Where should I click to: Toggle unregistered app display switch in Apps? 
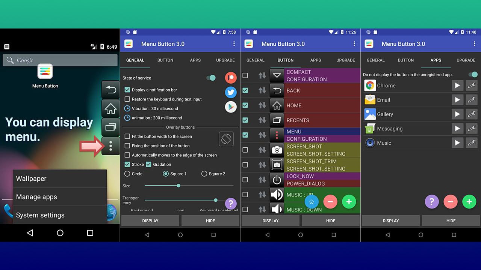pyautogui.click(x=473, y=75)
